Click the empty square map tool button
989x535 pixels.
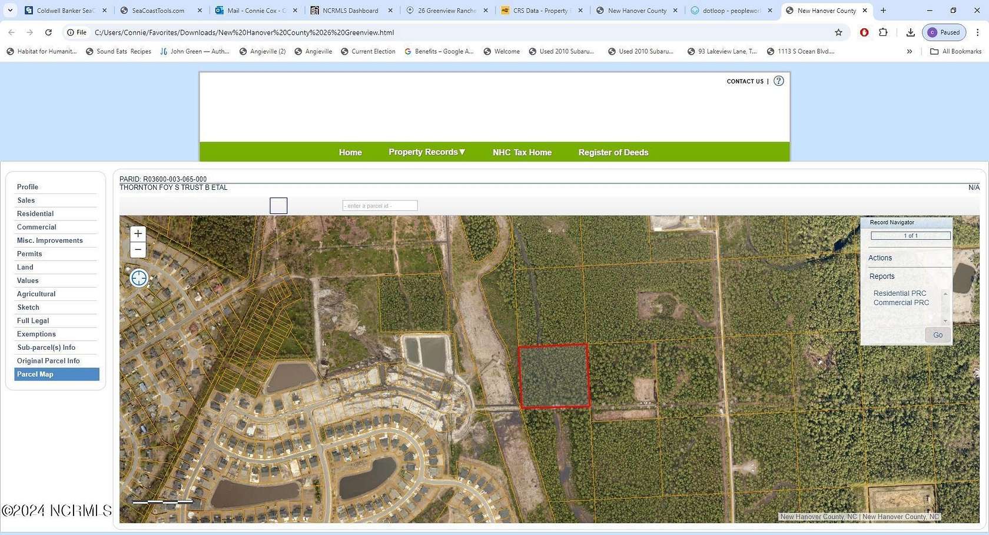[x=278, y=206]
